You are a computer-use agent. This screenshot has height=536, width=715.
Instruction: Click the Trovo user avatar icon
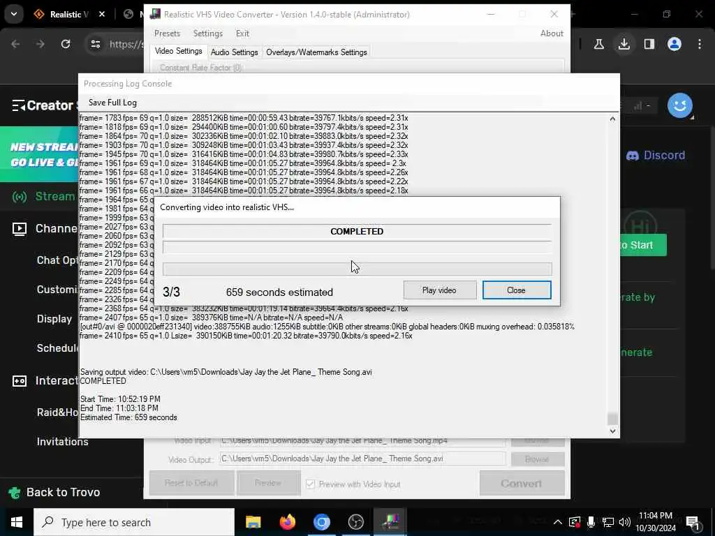(679, 105)
